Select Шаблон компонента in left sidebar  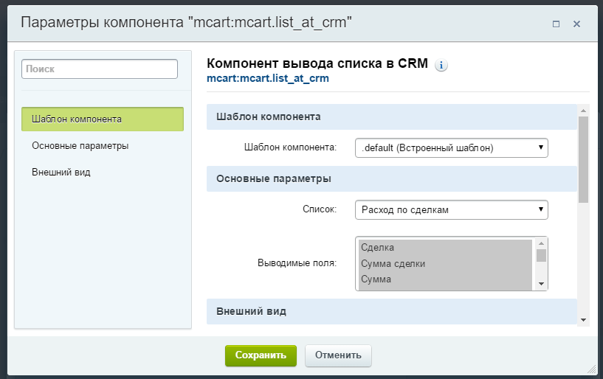click(x=103, y=119)
